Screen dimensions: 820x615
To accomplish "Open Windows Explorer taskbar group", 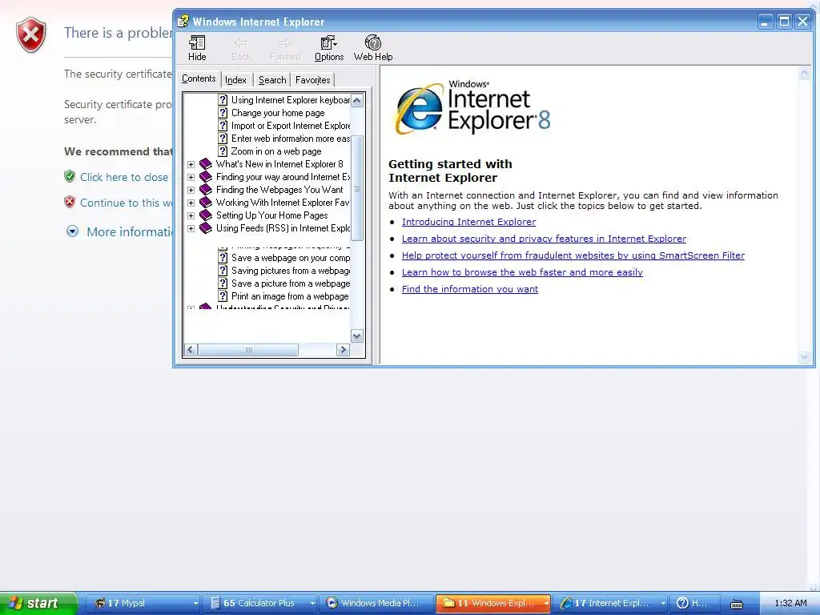I will point(493,603).
